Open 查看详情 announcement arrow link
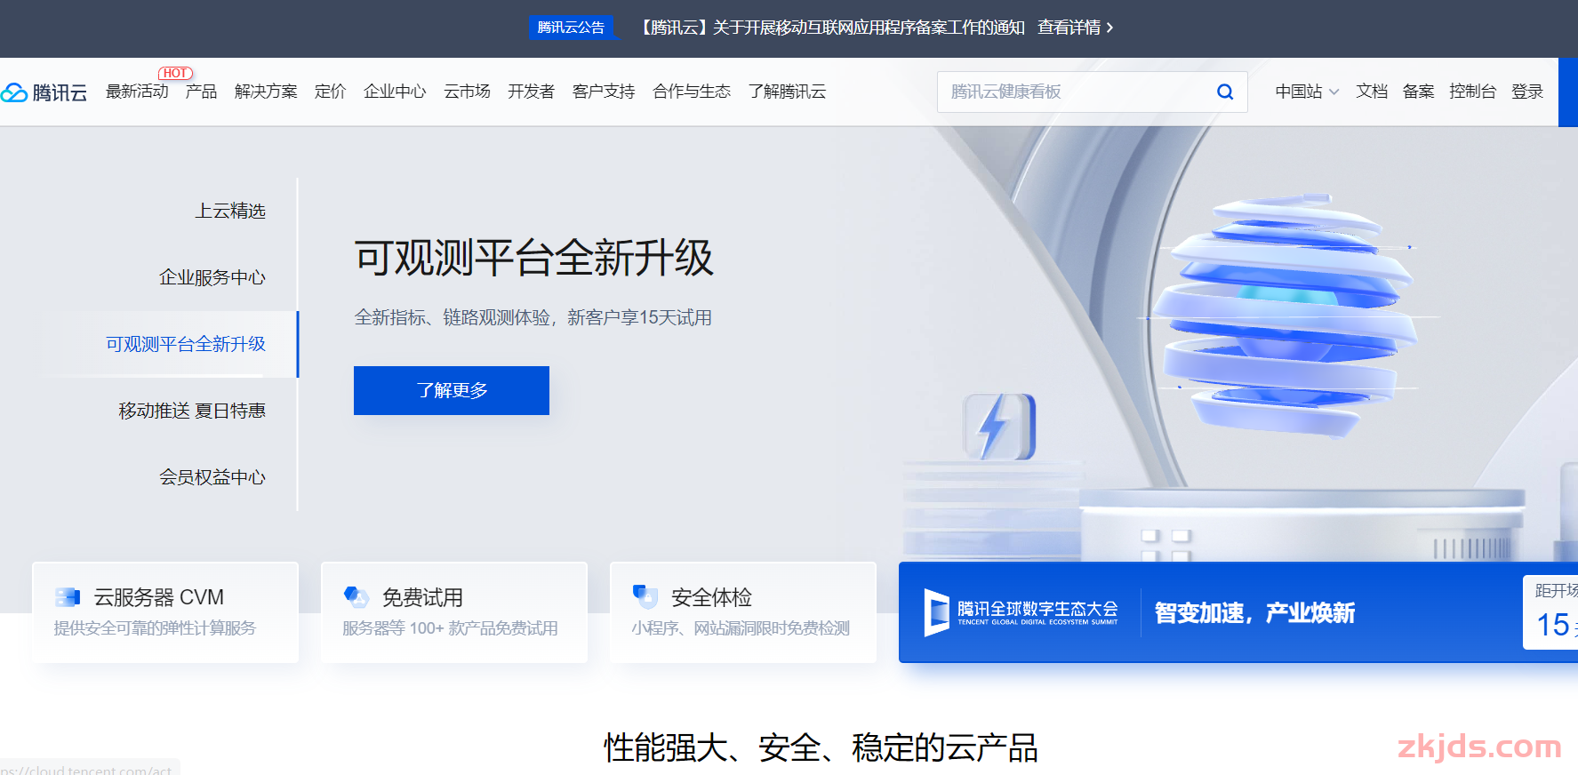Viewport: 1578px width, 775px height. 1075,28
